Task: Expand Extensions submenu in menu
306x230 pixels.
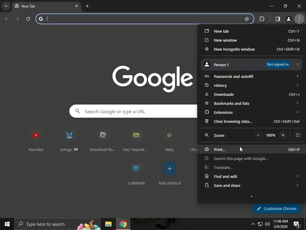Action: [252, 113]
